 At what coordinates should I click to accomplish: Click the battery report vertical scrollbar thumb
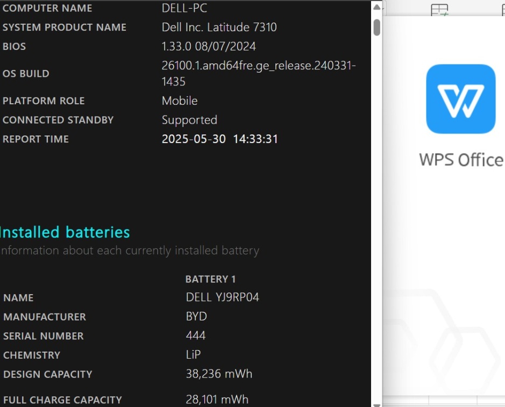377,28
